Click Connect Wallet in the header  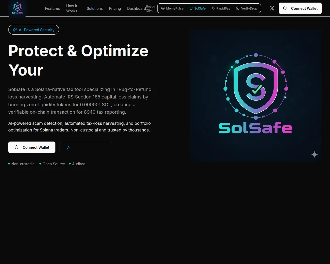(300, 8)
